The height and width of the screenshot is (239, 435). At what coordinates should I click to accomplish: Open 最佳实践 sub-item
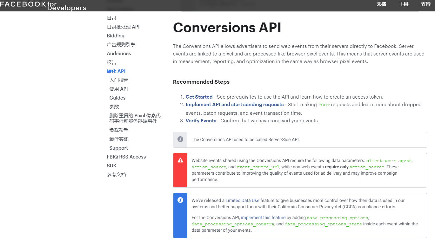coord(119,139)
